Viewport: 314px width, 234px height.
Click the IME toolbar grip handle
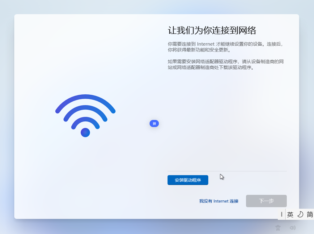coord(282,214)
